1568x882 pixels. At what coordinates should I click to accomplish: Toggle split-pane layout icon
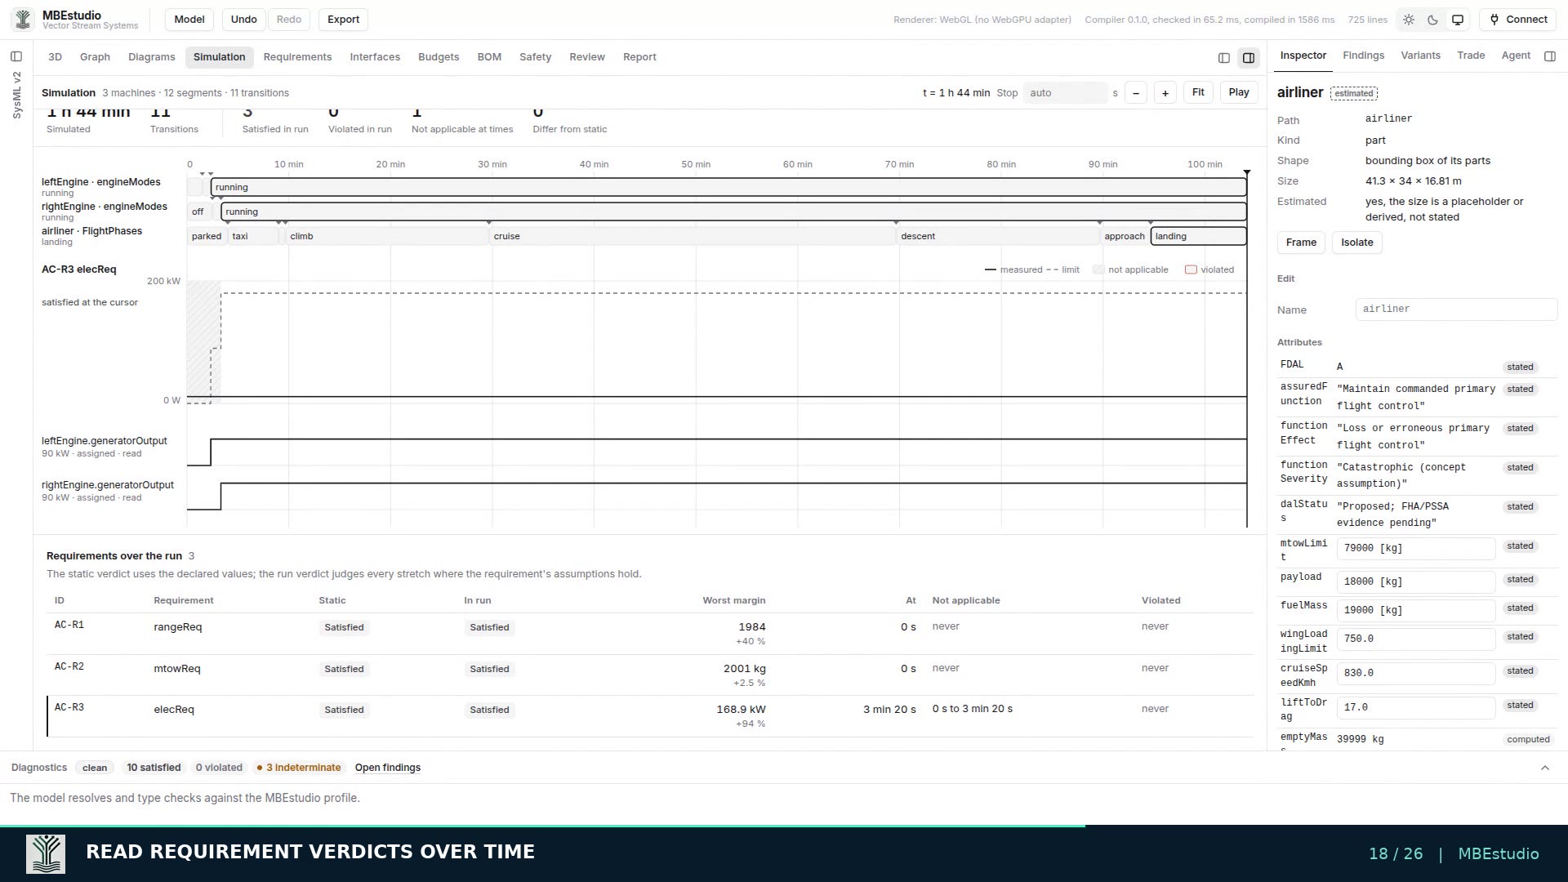click(x=1248, y=57)
